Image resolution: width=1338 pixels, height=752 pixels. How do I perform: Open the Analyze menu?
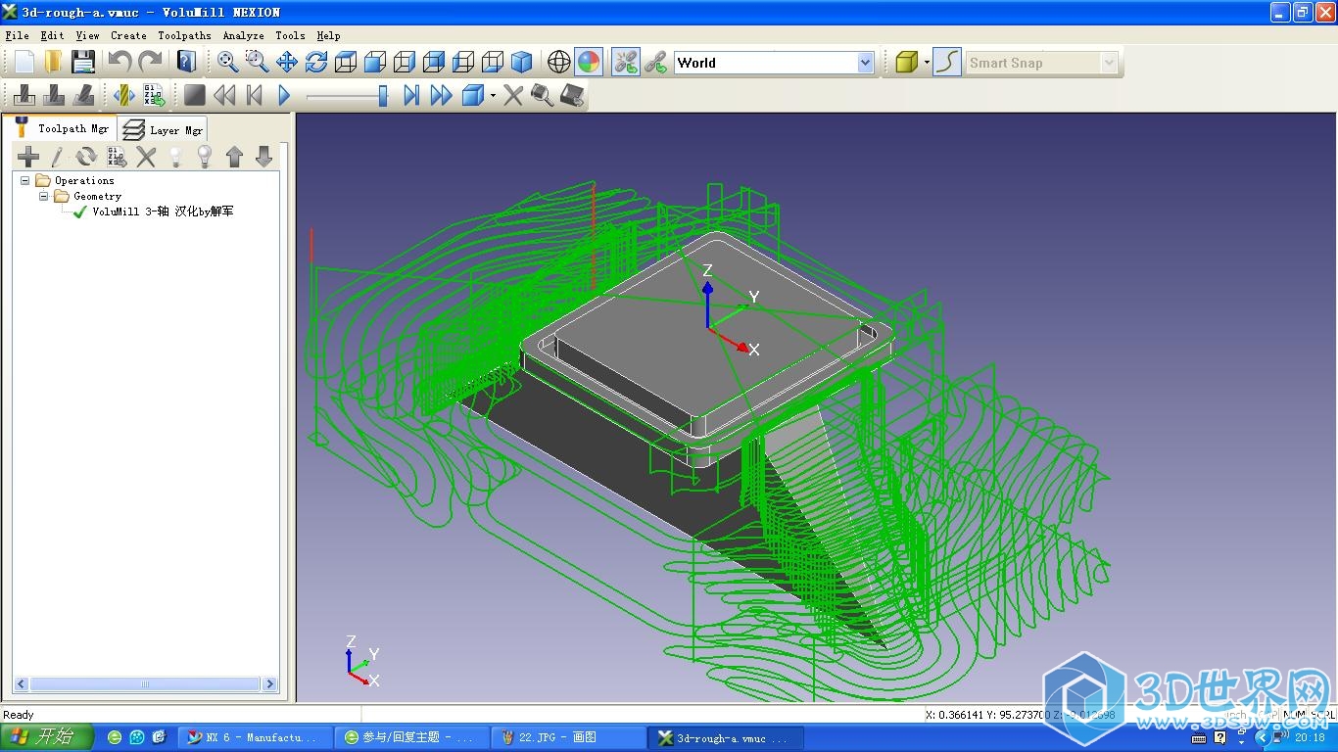pos(243,35)
